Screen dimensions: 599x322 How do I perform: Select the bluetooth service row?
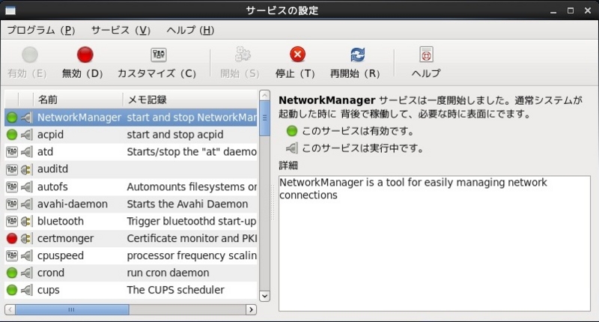[131, 221]
